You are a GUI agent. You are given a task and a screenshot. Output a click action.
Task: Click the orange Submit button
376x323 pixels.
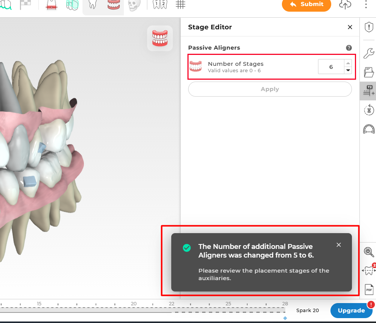click(306, 4)
